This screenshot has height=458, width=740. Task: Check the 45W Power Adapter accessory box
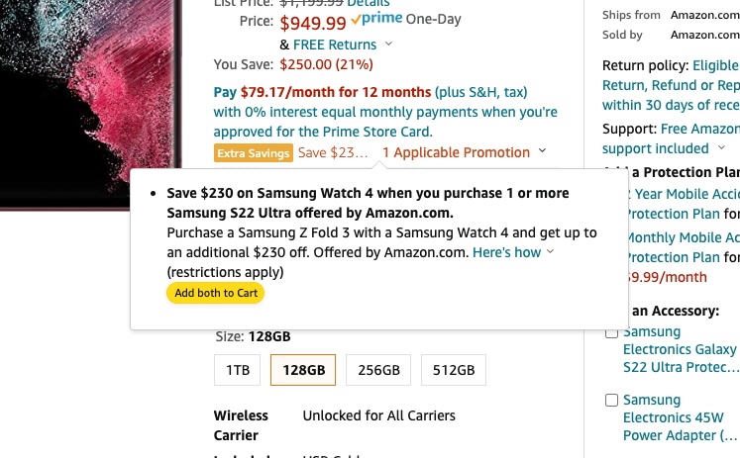point(611,401)
